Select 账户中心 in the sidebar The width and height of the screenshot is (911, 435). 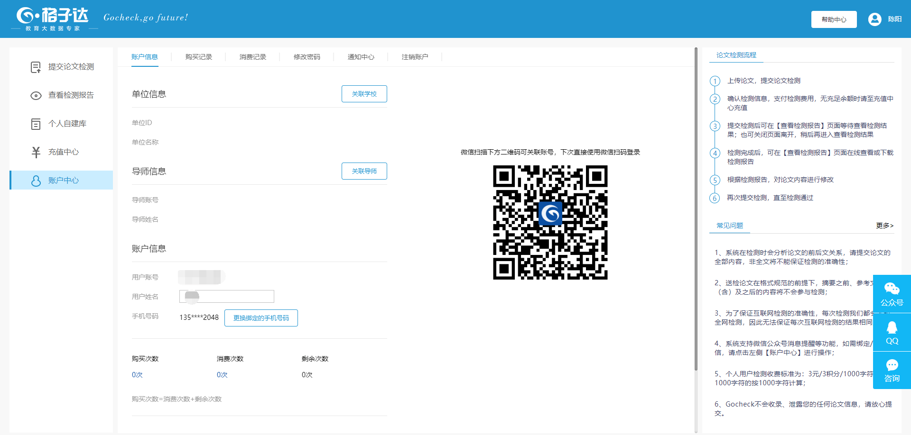(x=61, y=180)
